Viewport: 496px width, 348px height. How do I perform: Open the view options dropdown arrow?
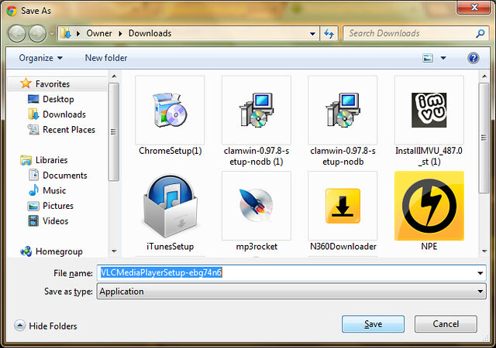coord(443,58)
